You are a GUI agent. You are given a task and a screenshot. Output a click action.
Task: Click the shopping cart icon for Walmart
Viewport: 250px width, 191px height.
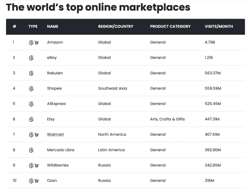click(37, 135)
